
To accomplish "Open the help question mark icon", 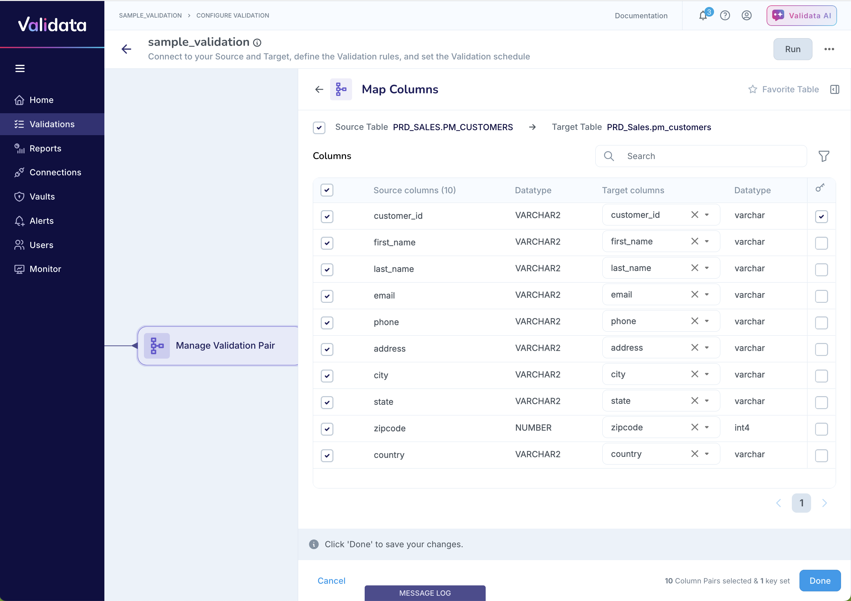I will point(725,16).
